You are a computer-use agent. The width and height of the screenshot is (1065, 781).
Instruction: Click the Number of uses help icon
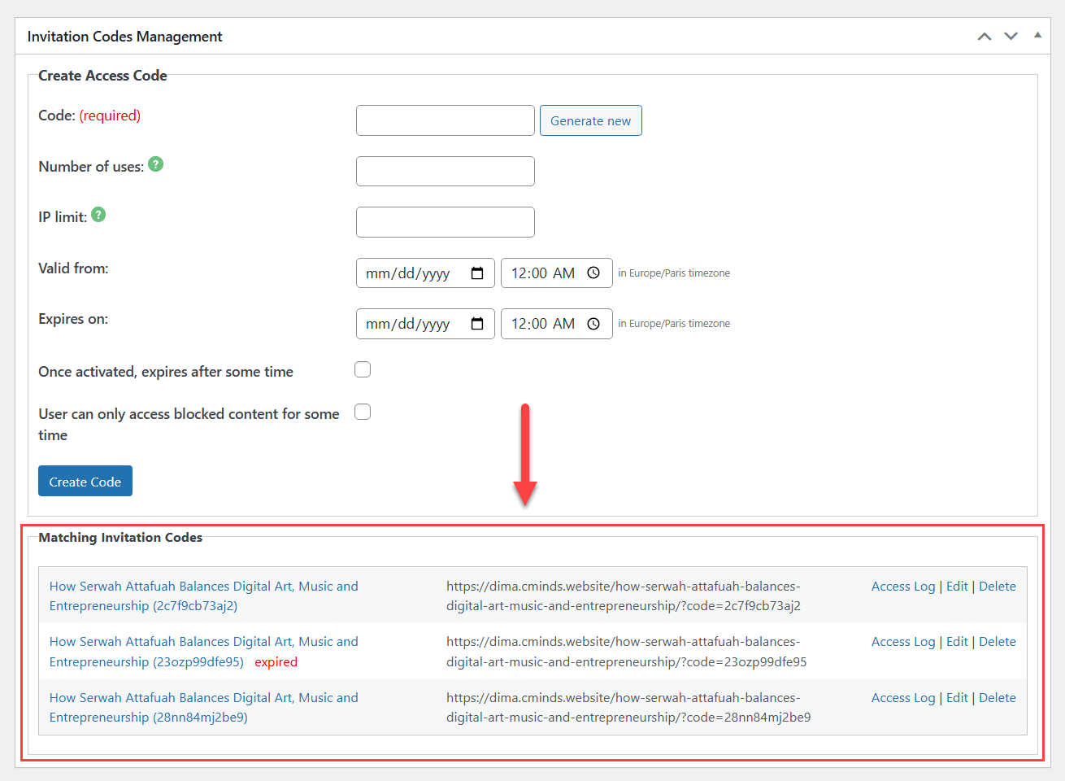pyautogui.click(x=156, y=164)
